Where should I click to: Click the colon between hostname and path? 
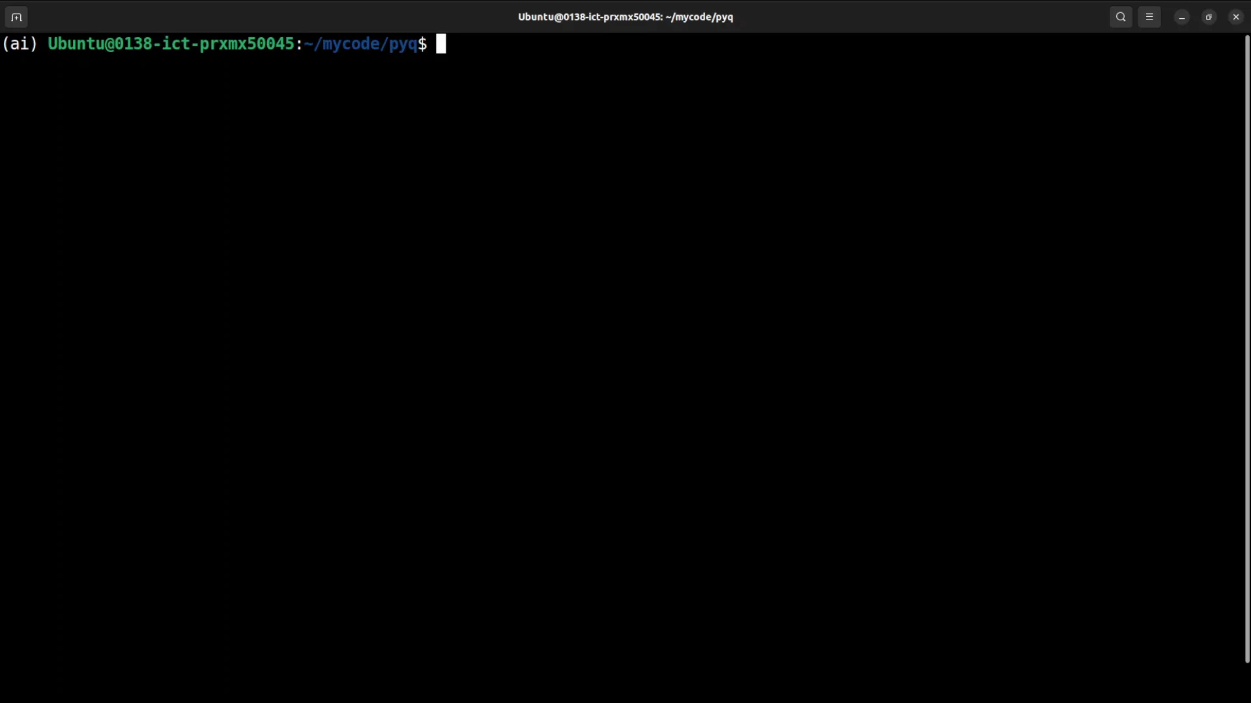click(x=299, y=44)
